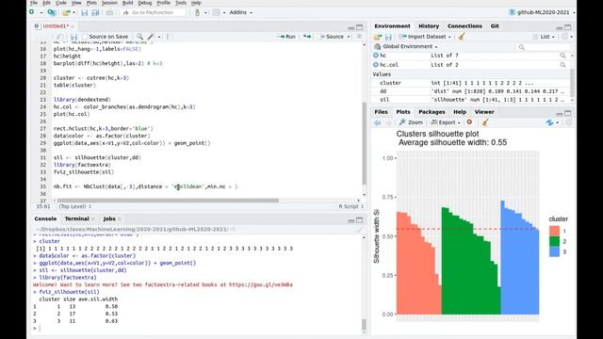
Task: Open the Jobs tab
Action: pos(109,218)
